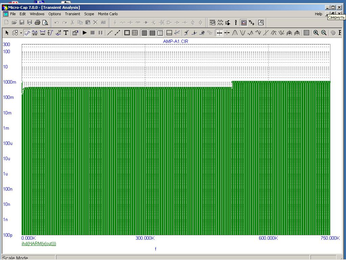
Task: Click the Scale Mode status bar text
Action: click(15, 258)
